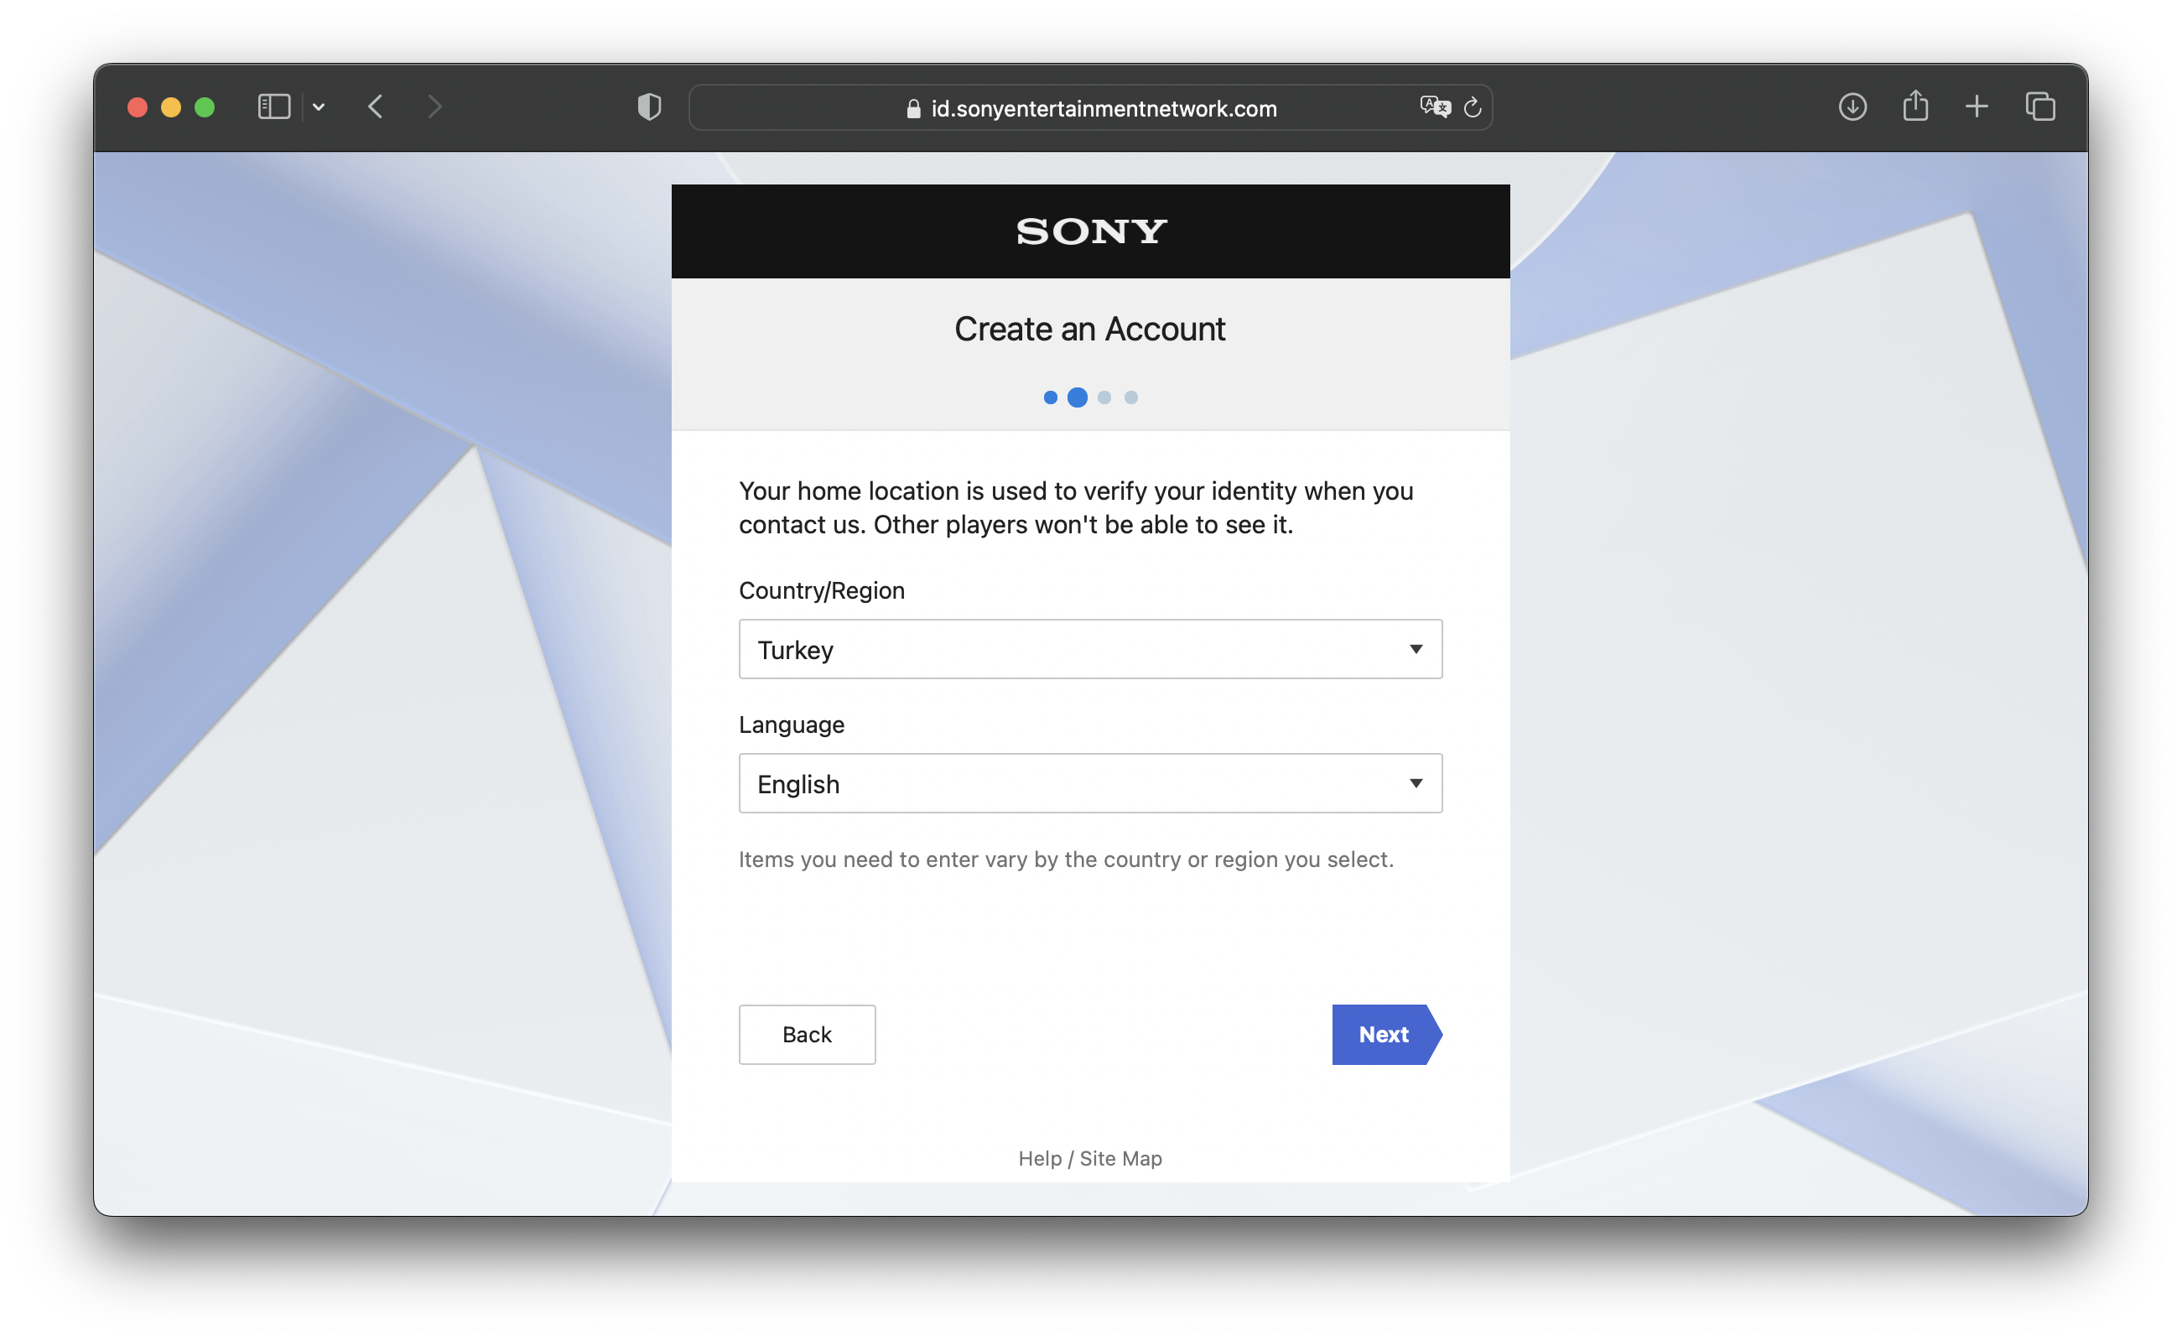Show downloads using the download icon
The image size is (2182, 1340).
pos(1852,107)
